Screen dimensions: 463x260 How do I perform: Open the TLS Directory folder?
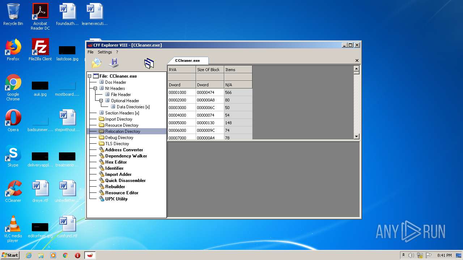(x=117, y=144)
